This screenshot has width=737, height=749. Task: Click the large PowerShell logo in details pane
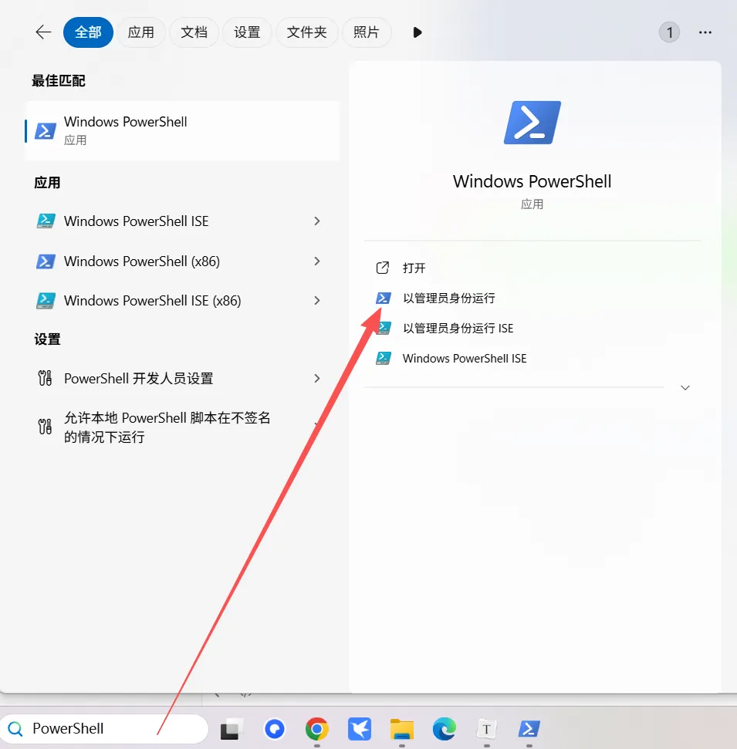click(x=532, y=123)
